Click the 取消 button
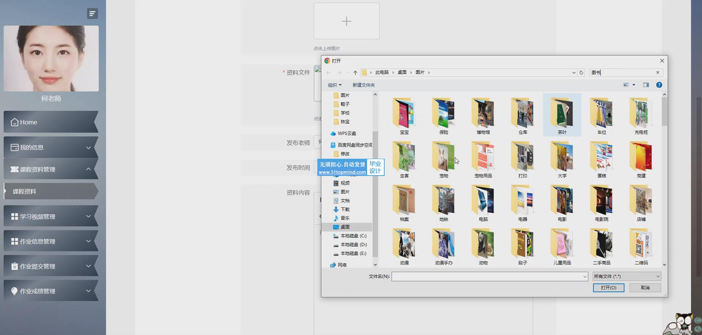Image resolution: width=702 pixels, height=335 pixels. (645, 288)
